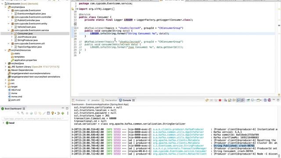Expand Maven Dependencies
The width and height of the screenshot is (281, 158).
tap(5, 70)
